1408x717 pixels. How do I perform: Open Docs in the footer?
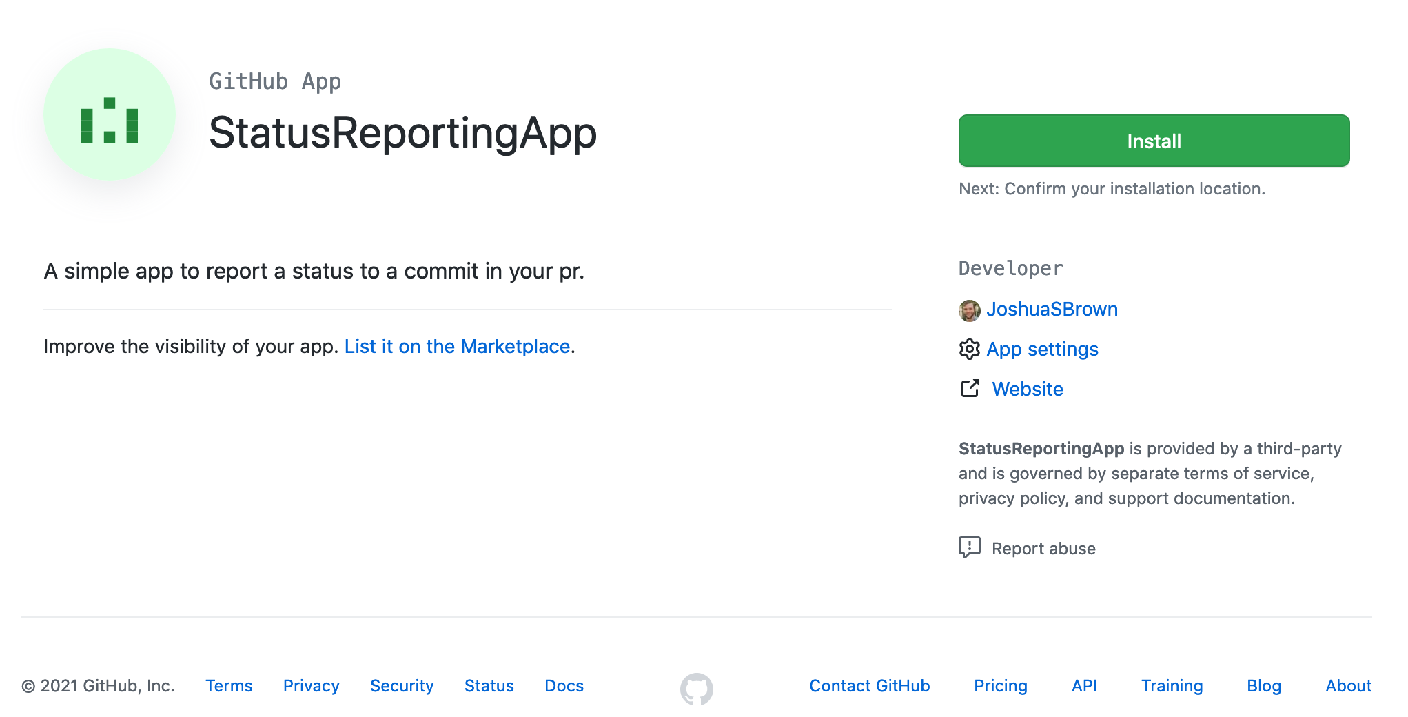[564, 686]
